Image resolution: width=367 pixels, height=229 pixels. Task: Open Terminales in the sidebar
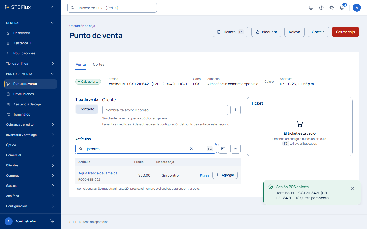(30, 114)
